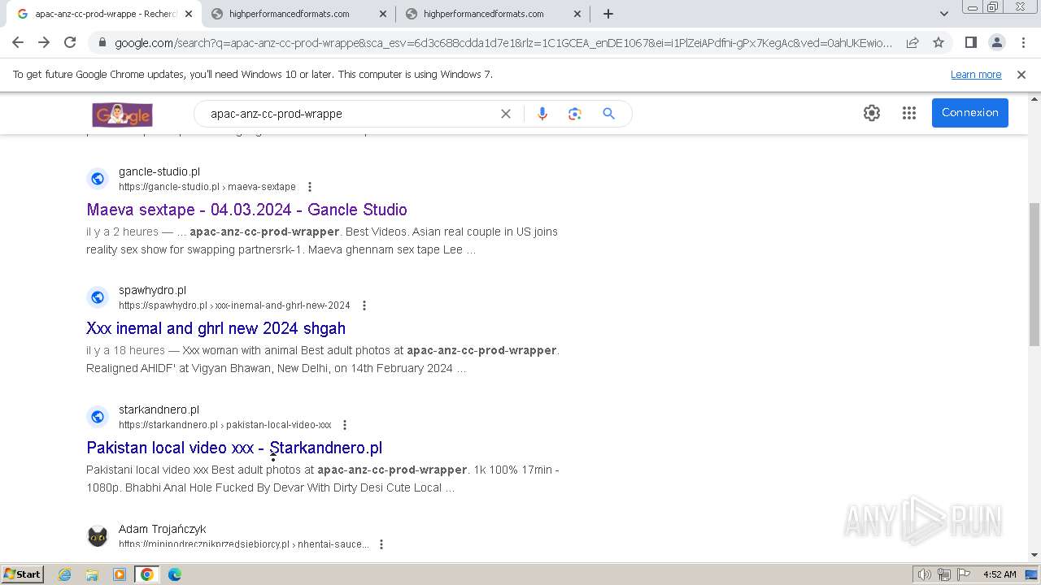This screenshot has width=1041, height=585.
Task: Open Chrome side panel icon
Action: (970, 42)
